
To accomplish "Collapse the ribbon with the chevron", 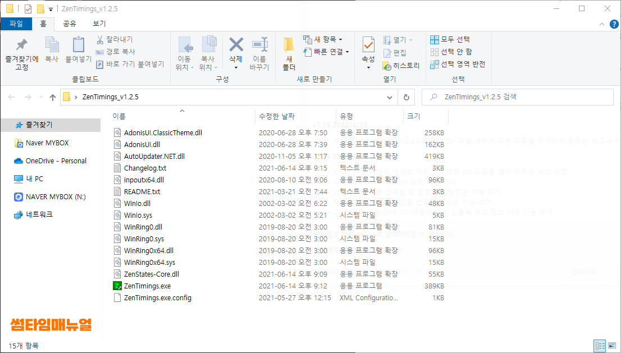I will coord(601,24).
